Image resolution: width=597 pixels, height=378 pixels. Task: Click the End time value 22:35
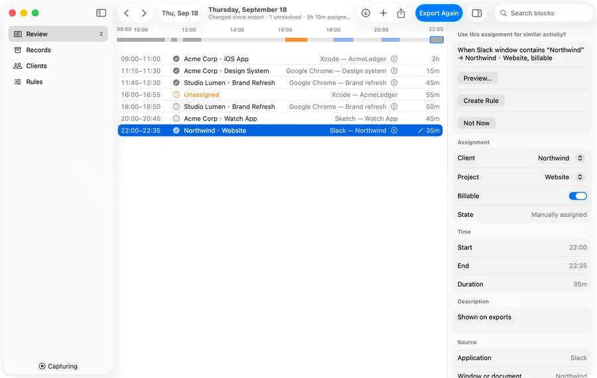[x=578, y=266]
